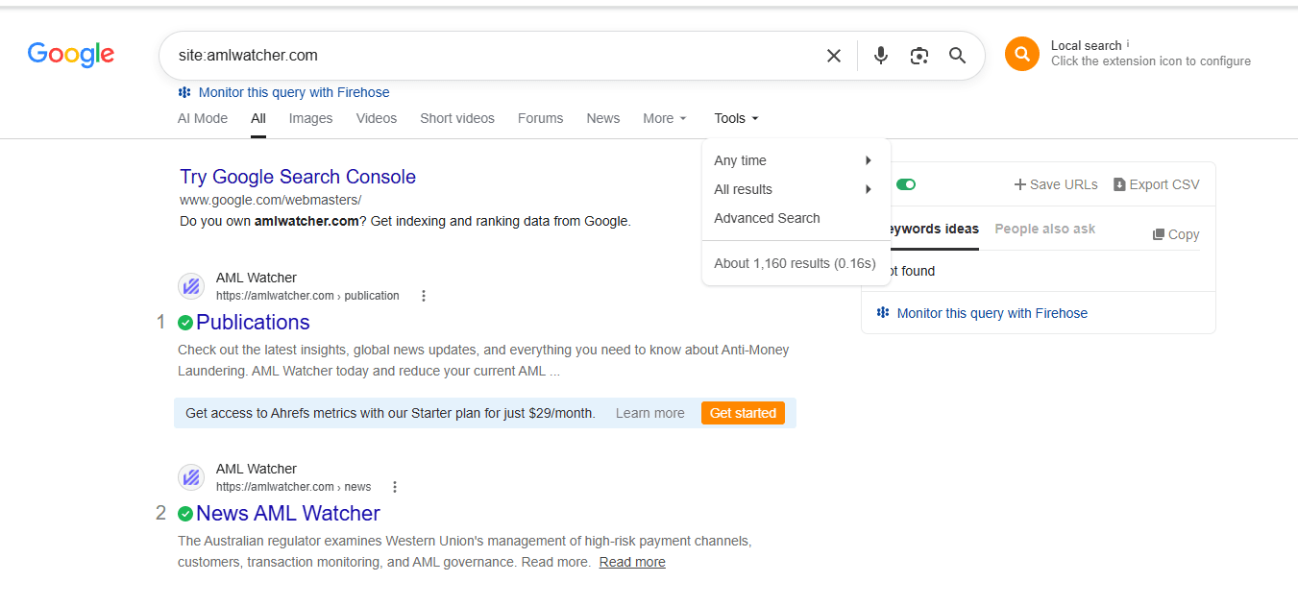Screen dimensions: 1298x606
Task: Click Save URLs button
Action: [1056, 184]
